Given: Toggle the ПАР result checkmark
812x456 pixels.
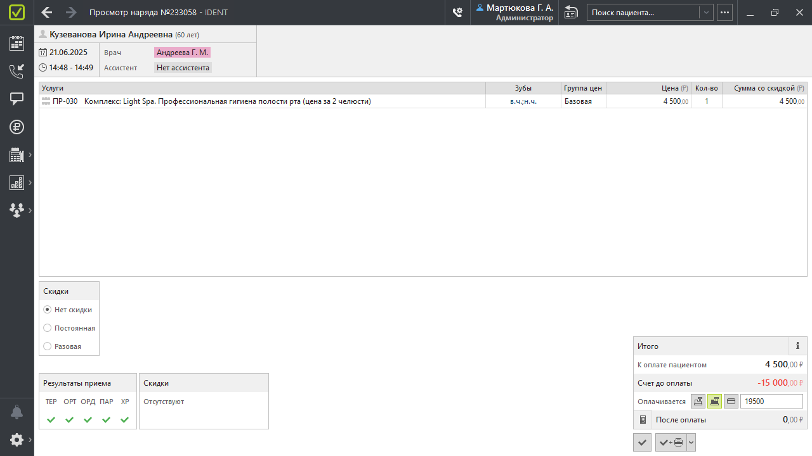Looking at the screenshot, I should pyautogui.click(x=107, y=419).
